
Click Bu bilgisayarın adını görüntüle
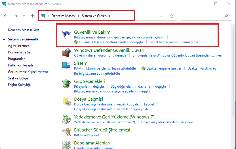pos(97,74)
